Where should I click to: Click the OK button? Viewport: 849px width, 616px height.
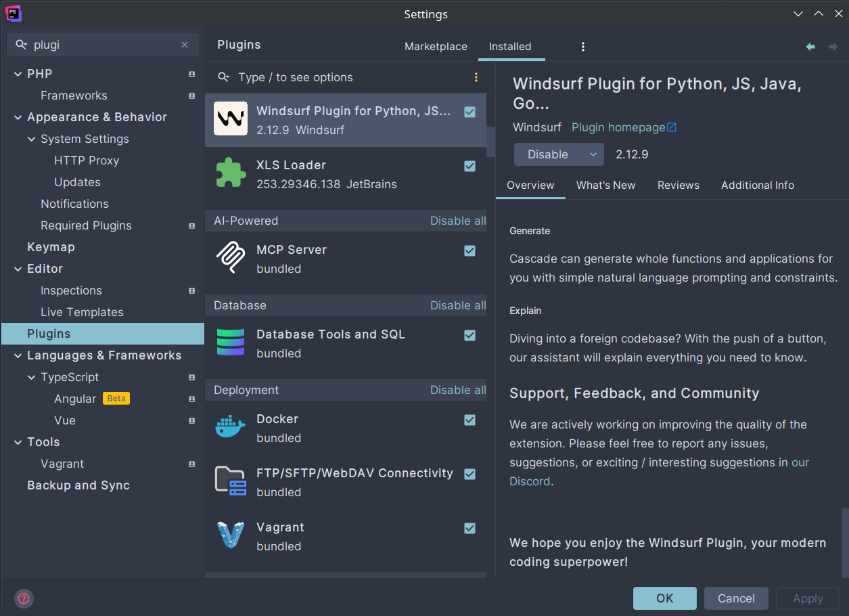(665, 598)
